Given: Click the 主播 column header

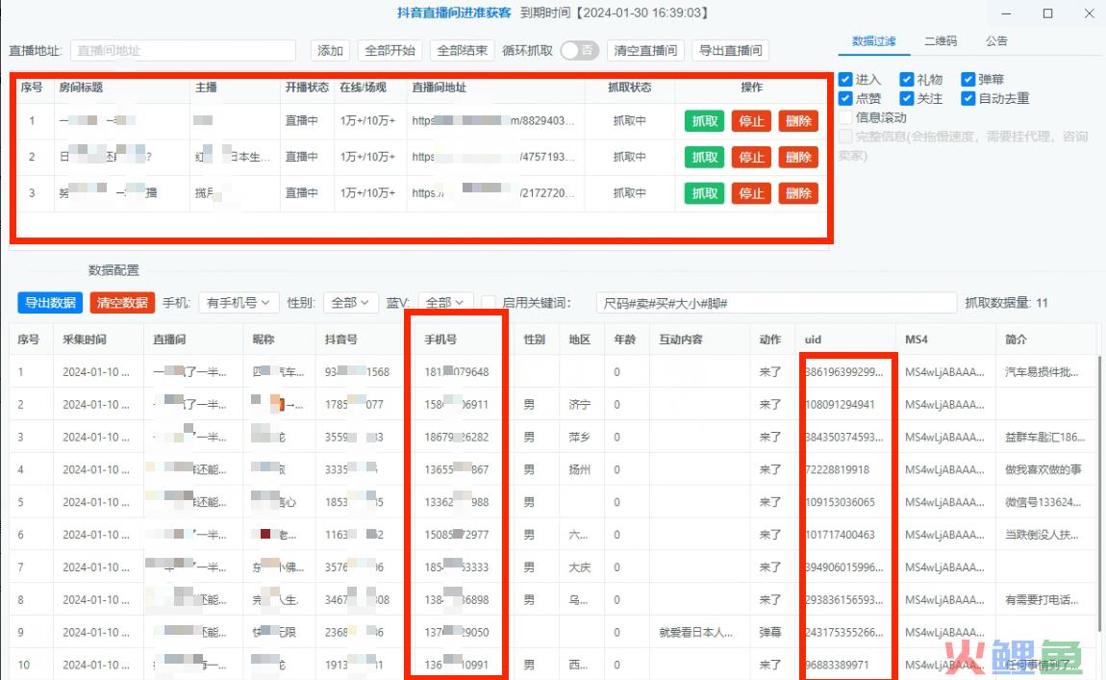Looking at the screenshot, I should [206, 88].
